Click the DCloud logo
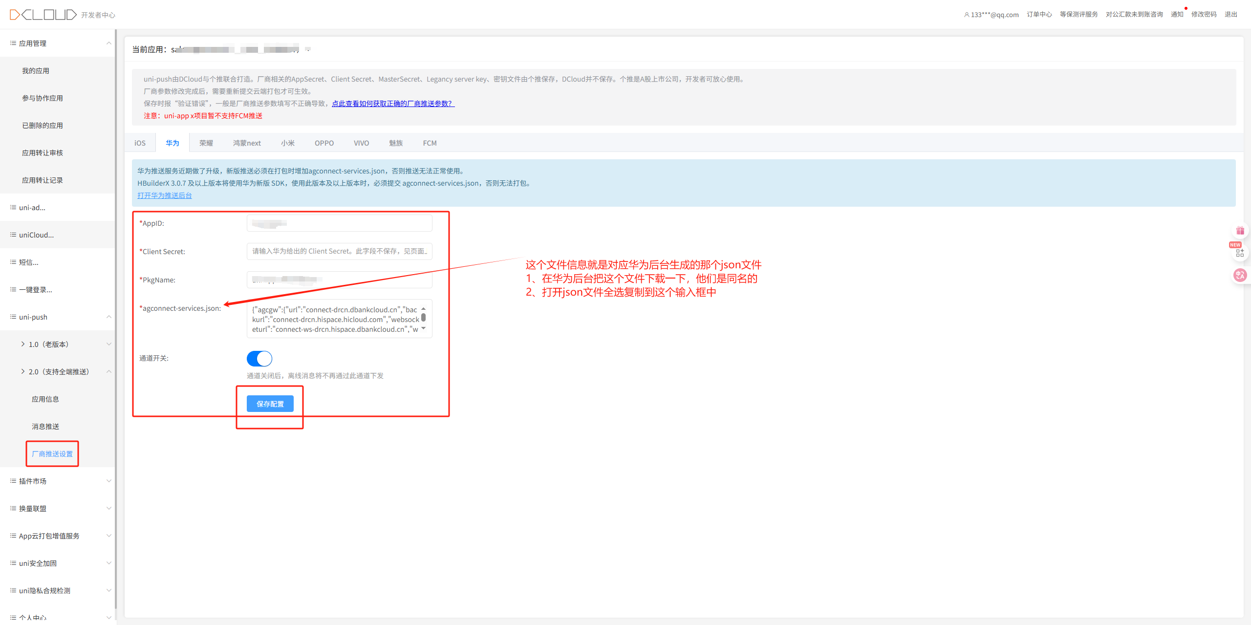The width and height of the screenshot is (1251, 625). click(43, 15)
